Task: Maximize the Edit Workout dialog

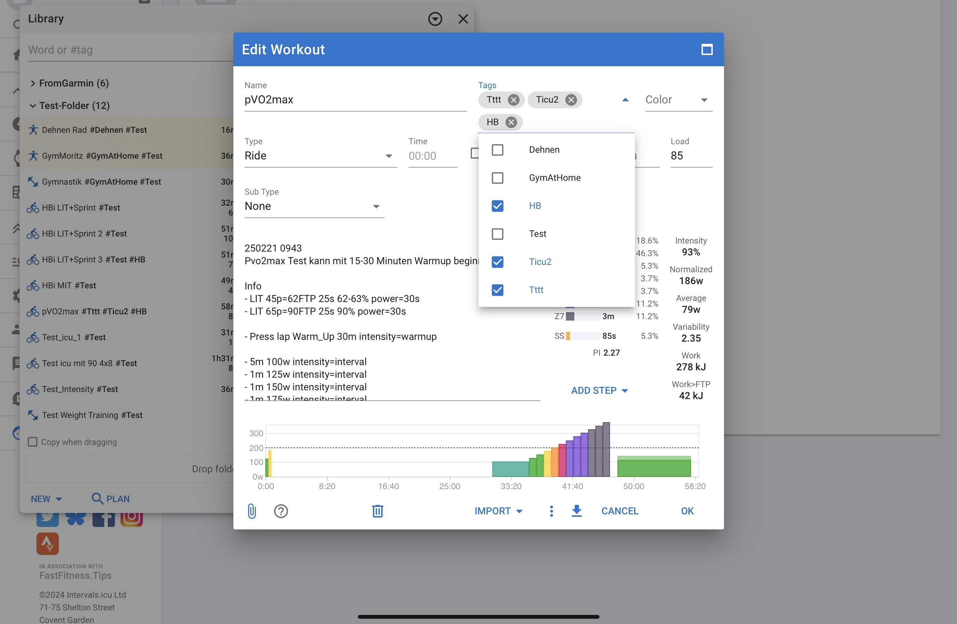Action: coord(706,49)
